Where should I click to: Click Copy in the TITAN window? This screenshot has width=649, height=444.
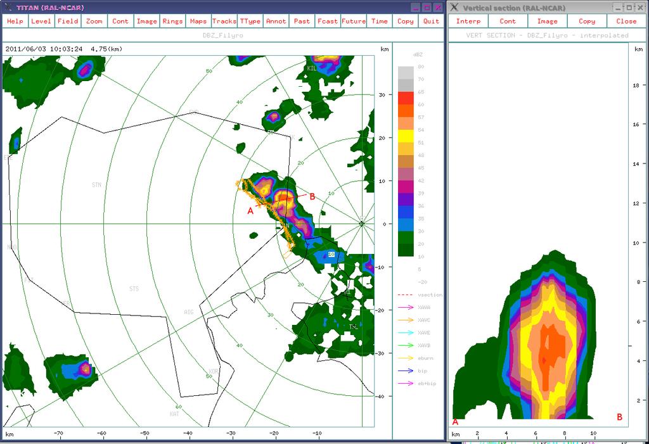405,21
